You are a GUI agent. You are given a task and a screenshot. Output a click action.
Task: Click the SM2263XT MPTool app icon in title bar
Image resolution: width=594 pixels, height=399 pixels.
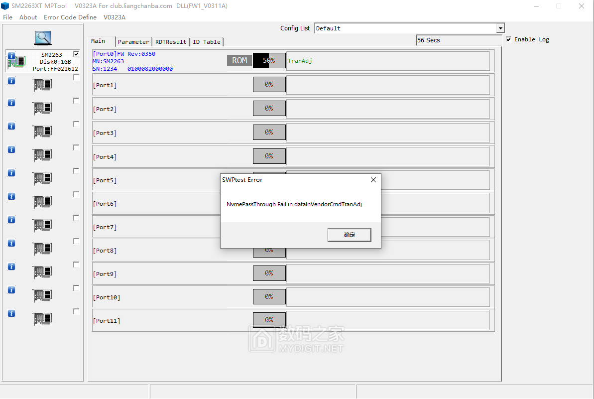pyautogui.click(x=5, y=6)
